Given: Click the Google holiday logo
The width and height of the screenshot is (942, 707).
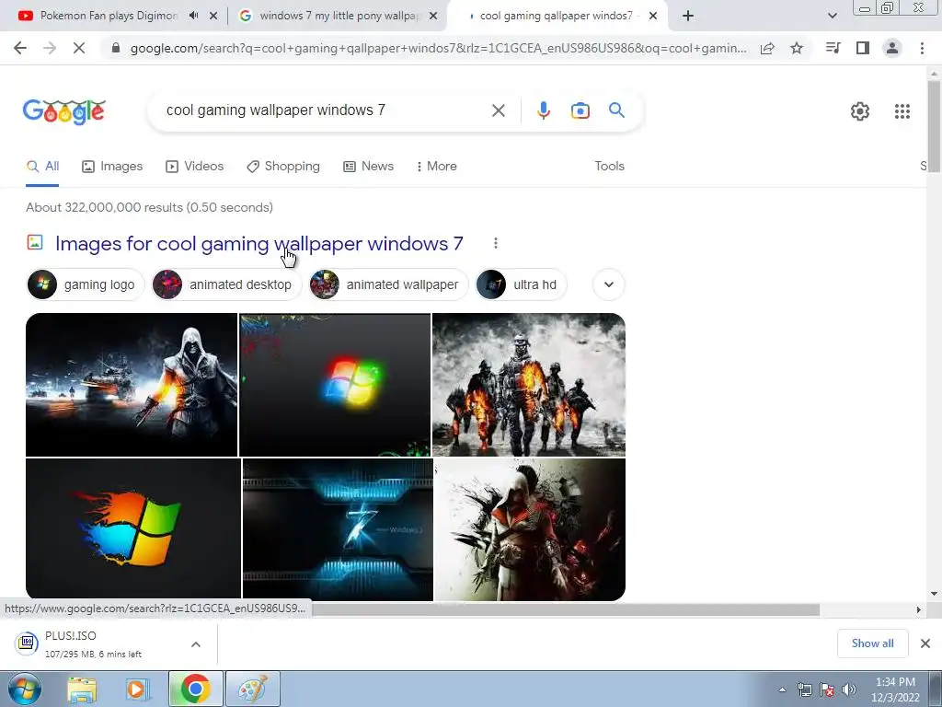Looking at the screenshot, I should [64, 111].
